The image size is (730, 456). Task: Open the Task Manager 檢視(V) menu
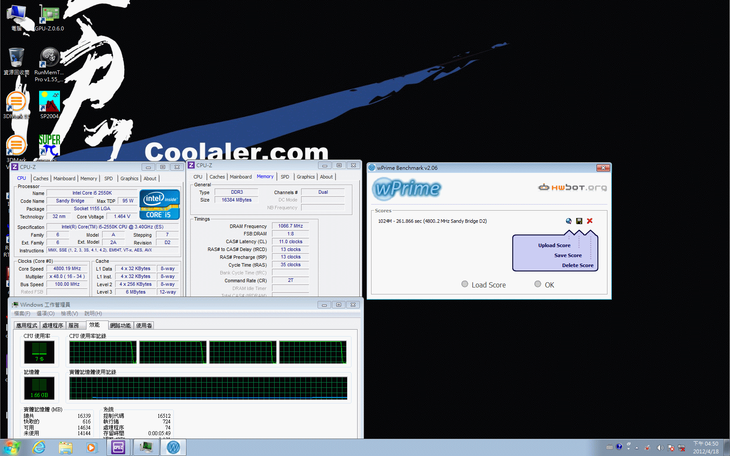coord(70,314)
